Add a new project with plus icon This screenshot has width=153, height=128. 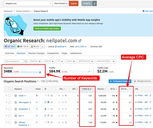[95, 4]
